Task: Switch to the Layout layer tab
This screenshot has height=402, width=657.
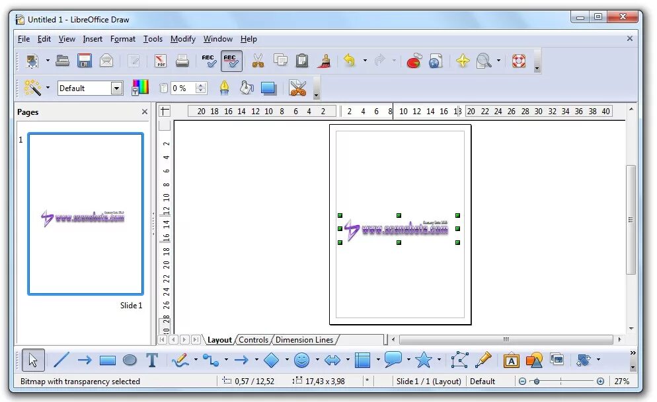Action: (x=219, y=340)
